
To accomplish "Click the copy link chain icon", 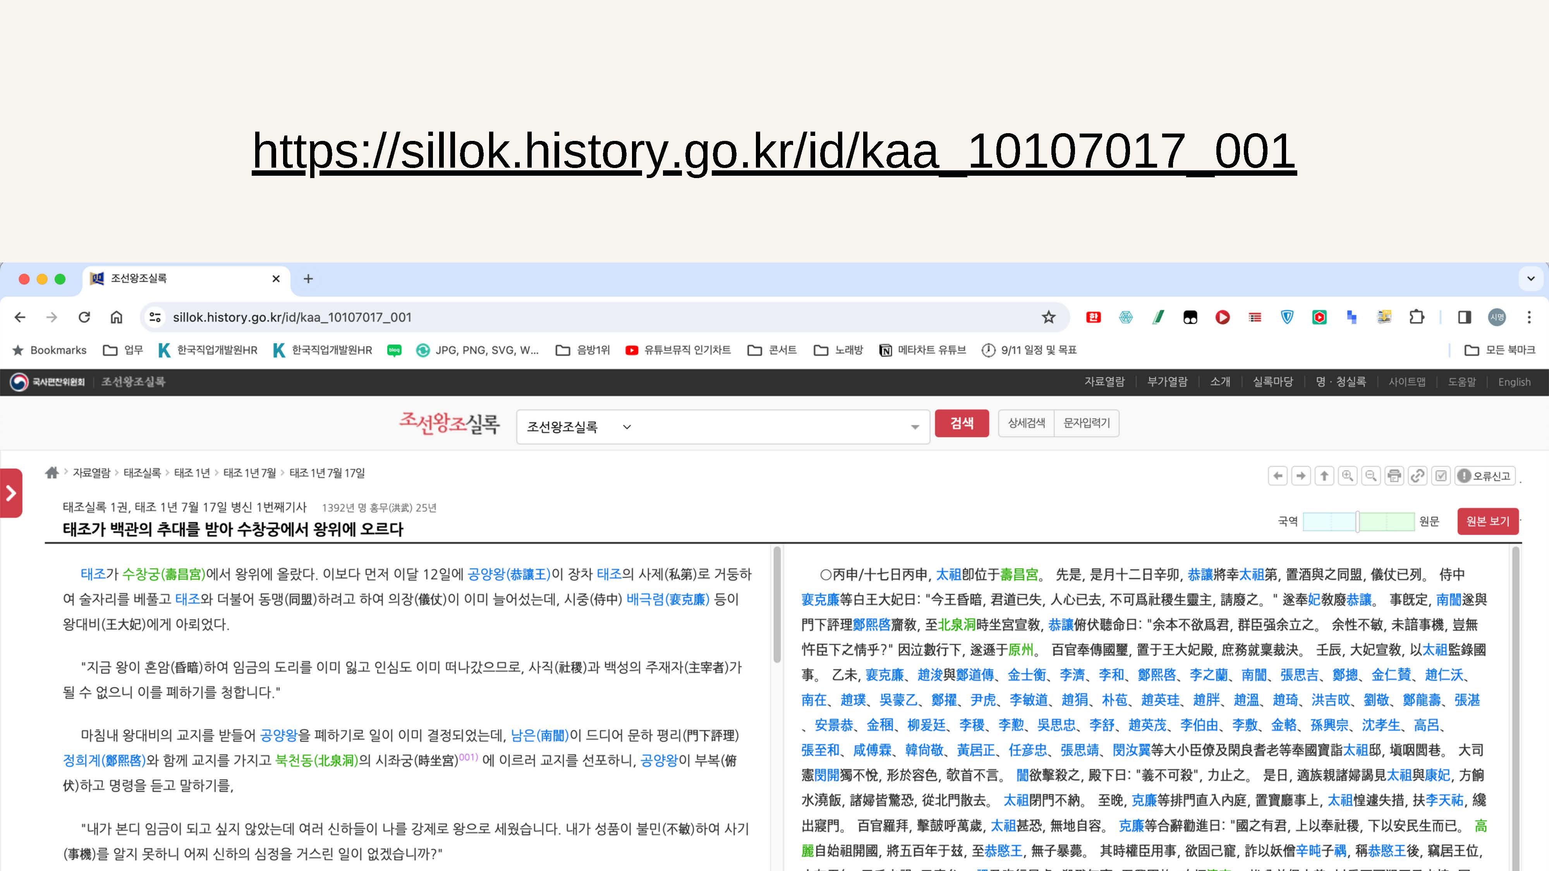I will coord(1417,476).
